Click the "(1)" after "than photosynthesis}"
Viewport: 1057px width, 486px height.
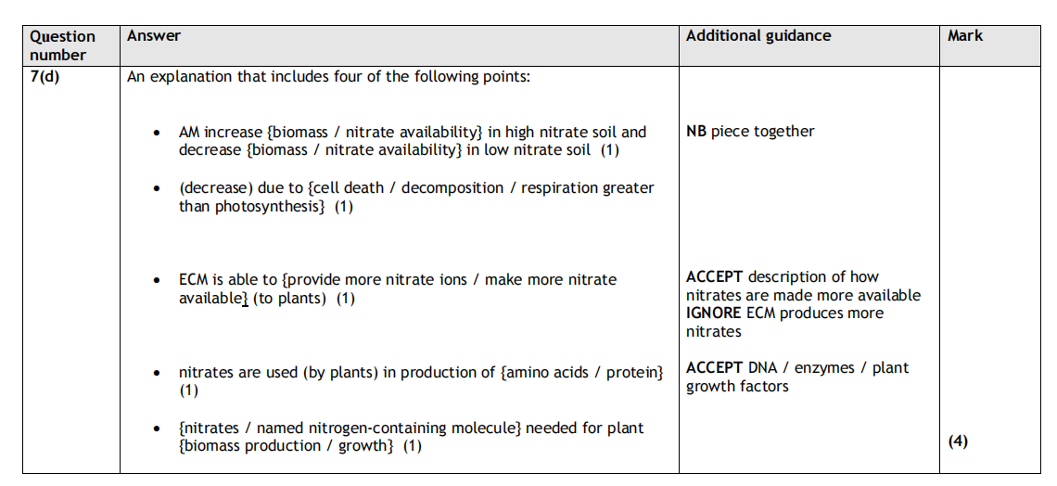(343, 207)
